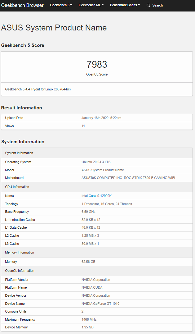Click the upload date January 18th 2022

tap(101, 118)
